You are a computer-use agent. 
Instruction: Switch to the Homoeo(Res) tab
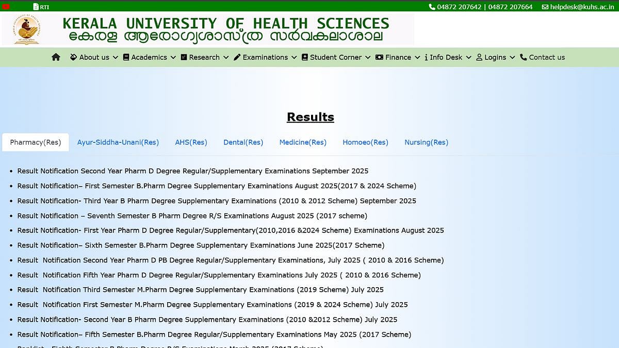(365, 142)
